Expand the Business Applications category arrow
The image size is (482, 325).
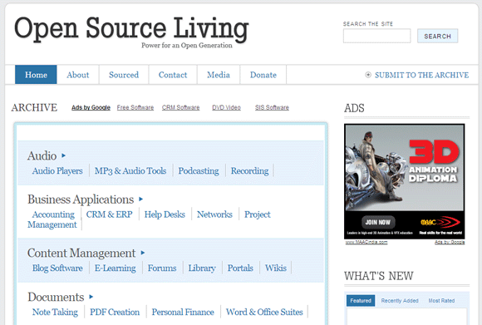click(x=140, y=199)
